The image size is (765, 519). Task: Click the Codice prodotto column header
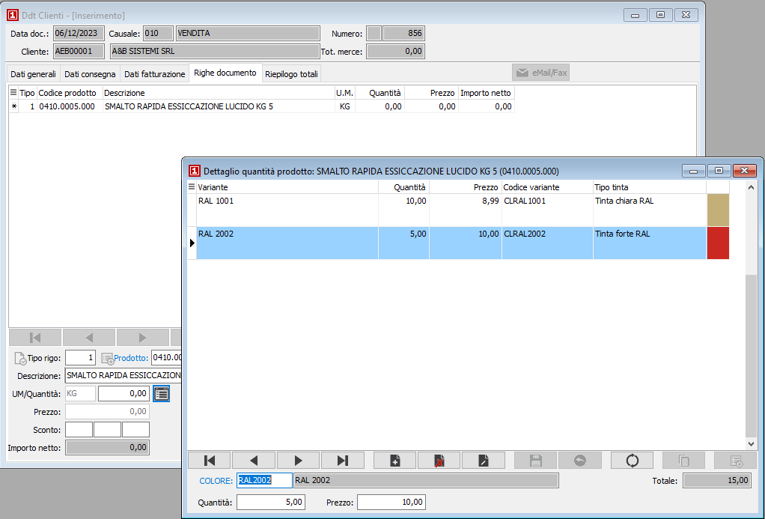tap(70, 93)
